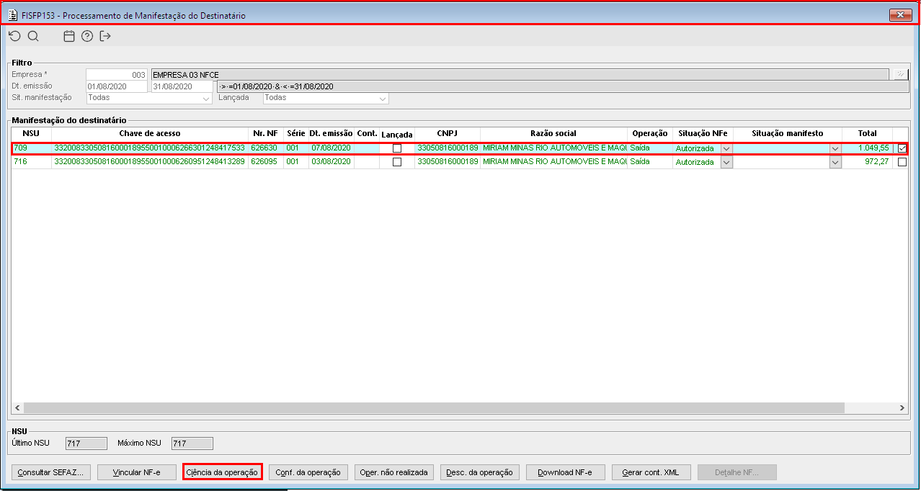Expand Situação manifesto dropdown in row 716

[835, 162]
